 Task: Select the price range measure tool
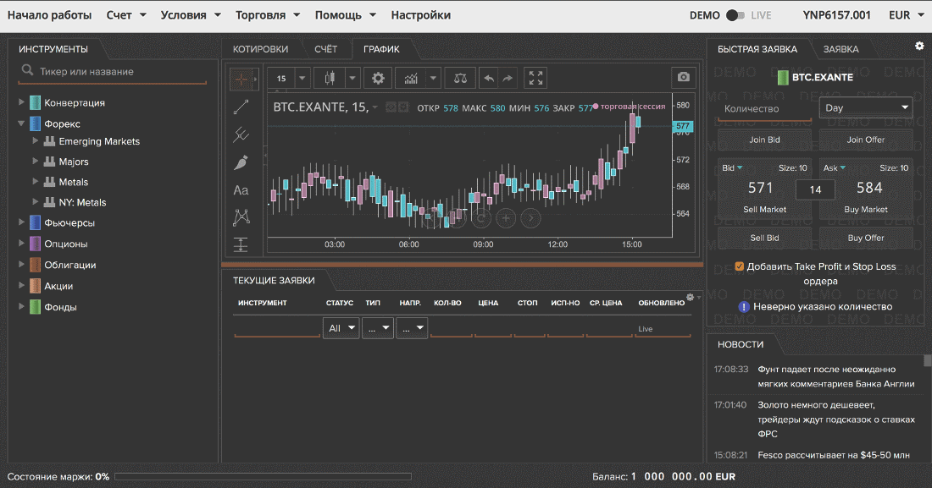click(x=241, y=244)
